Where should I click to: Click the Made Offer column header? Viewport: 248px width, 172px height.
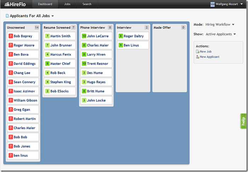click(x=162, y=28)
